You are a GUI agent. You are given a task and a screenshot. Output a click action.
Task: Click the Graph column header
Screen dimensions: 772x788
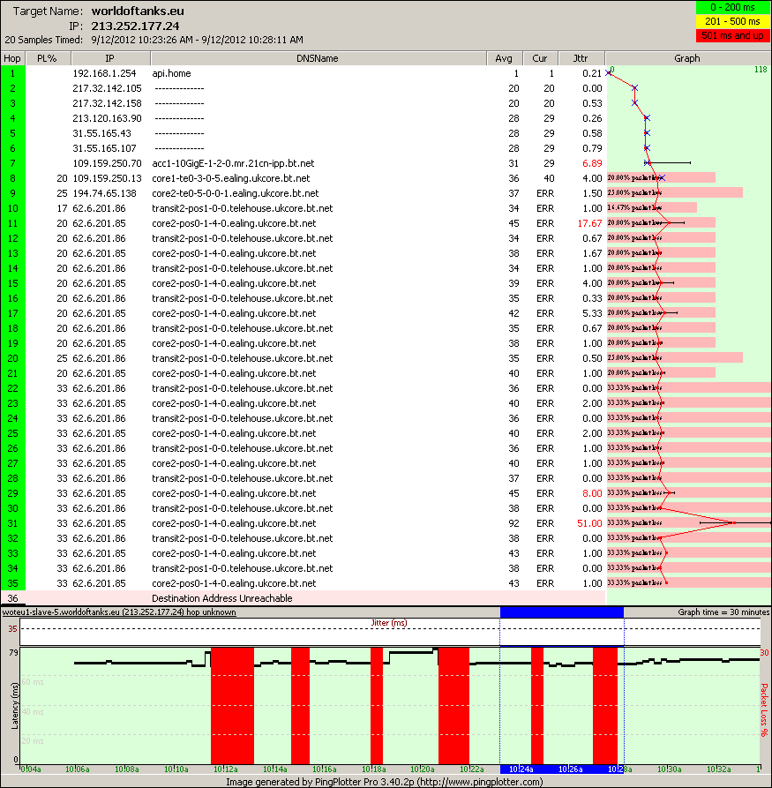click(688, 58)
